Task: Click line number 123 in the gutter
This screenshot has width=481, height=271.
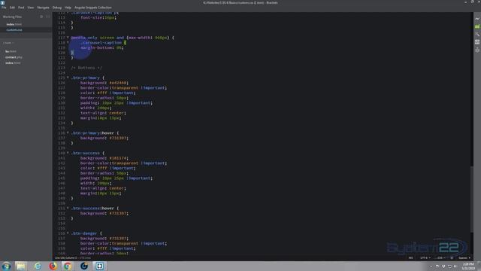Action: point(62,68)
